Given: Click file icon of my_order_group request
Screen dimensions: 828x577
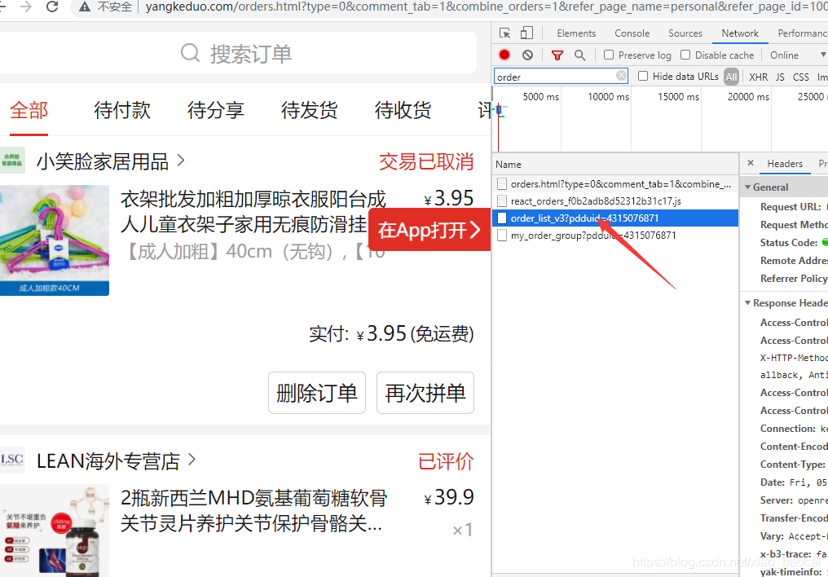Looking at the screenshot, I should tap(502, 236).
